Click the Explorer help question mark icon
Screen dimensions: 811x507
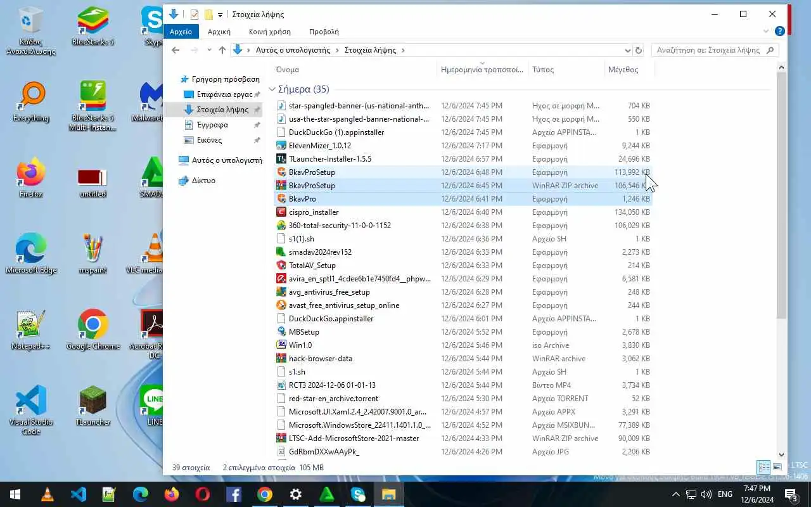(780, 31)
